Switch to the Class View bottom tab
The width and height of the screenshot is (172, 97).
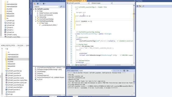click(53, 96)
